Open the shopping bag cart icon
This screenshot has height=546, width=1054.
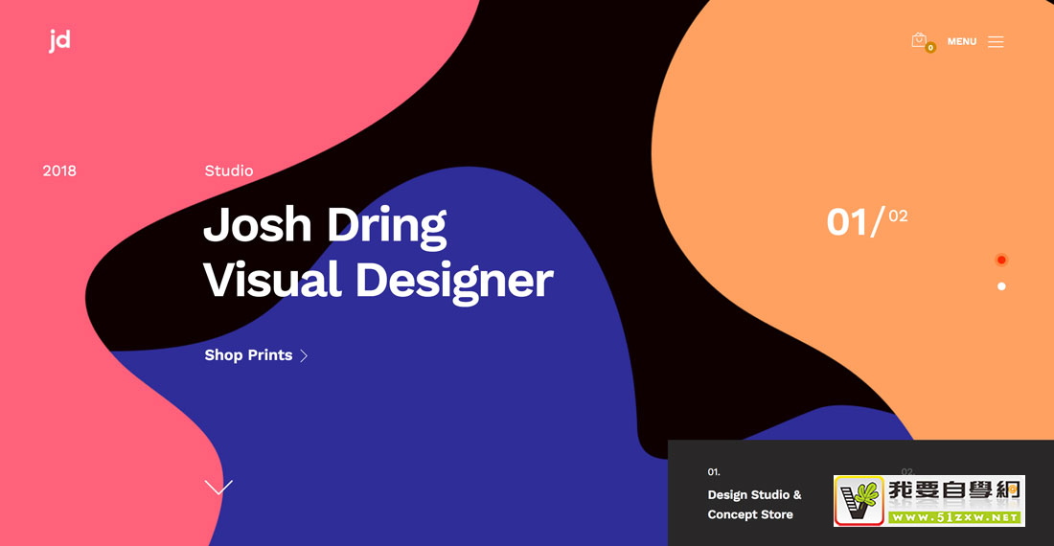pyautogui.click(x=919, y=40)
